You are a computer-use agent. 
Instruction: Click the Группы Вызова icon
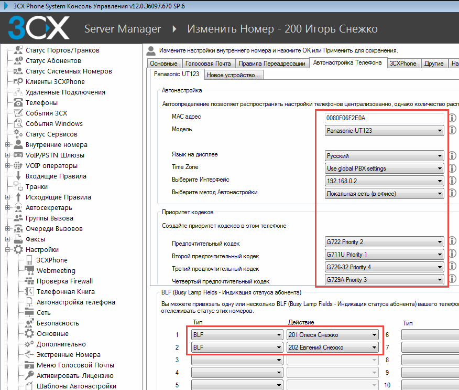coord(18,218)
